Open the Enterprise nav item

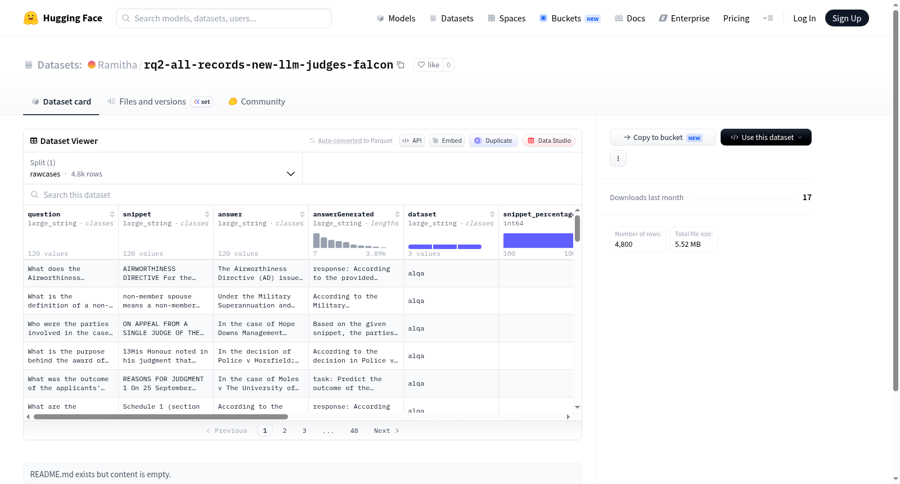684,18
